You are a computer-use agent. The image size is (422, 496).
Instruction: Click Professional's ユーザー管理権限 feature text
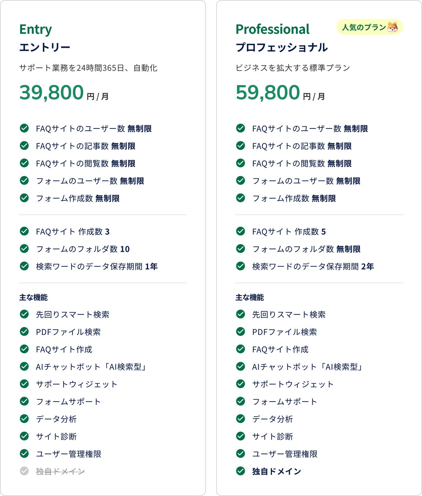tap(284, 454)
